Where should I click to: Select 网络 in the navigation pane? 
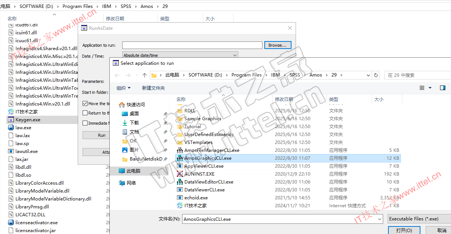(131, 183)
